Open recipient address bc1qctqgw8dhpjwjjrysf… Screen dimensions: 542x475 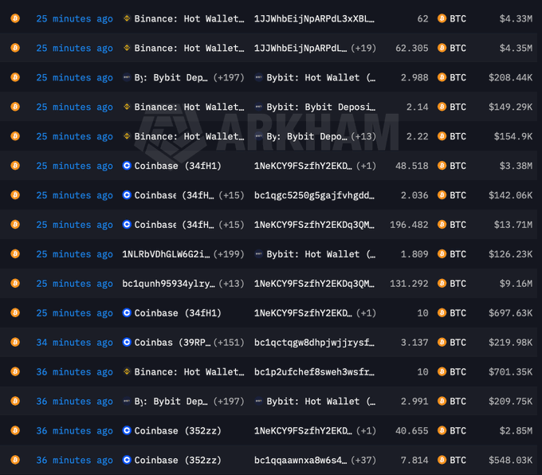[314, 343]
